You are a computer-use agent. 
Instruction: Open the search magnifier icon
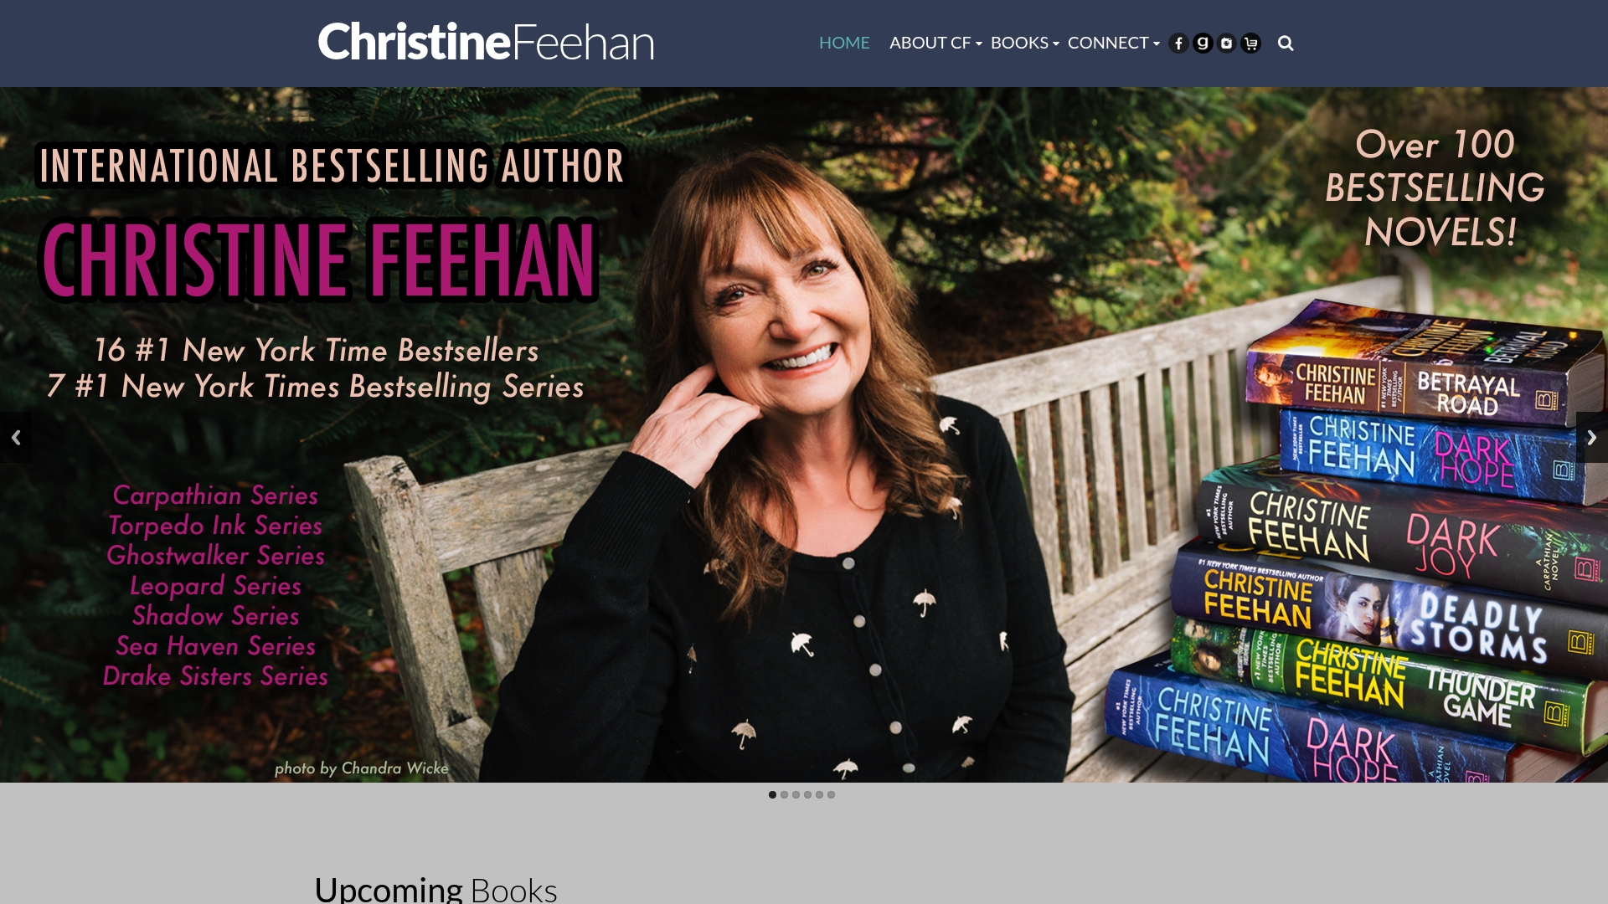click(1286, 44)
